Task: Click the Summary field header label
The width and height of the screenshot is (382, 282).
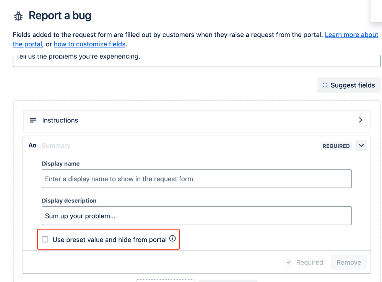Action: (x=56, y=146)
